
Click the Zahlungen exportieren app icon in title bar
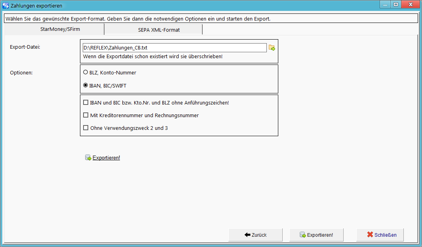pyautogui.click(x=6, y=6)
